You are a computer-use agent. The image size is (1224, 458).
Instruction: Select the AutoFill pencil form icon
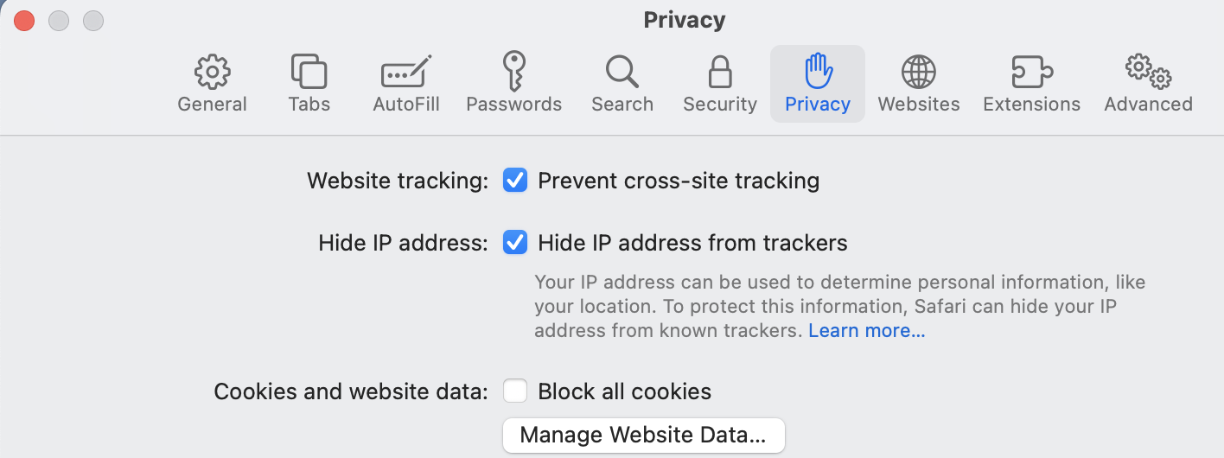[x=406, y=73]
